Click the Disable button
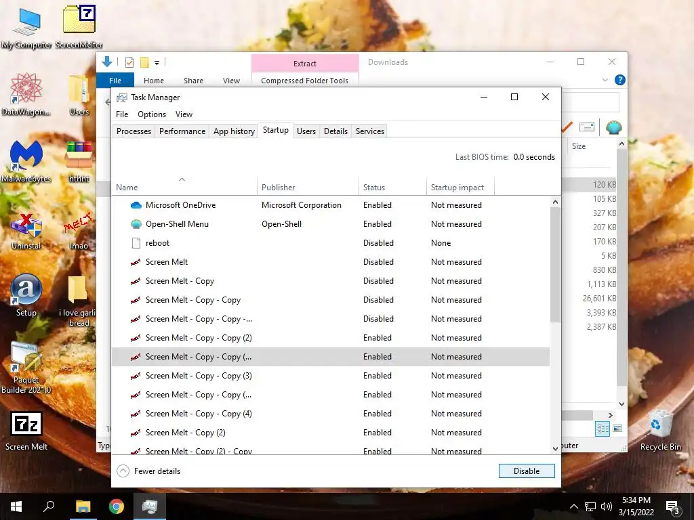694x520 pixels. (527, 471)
